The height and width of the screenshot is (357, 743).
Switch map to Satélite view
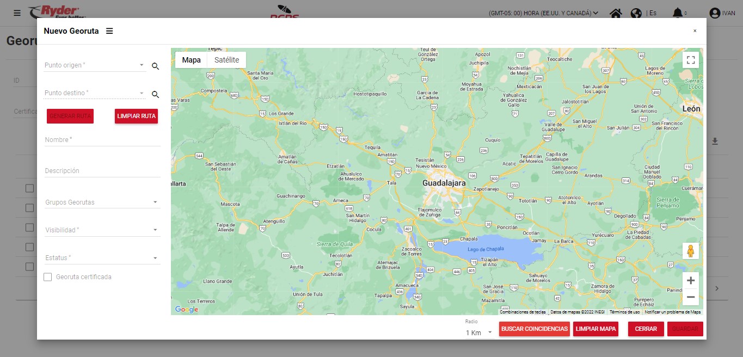click(226, 60)
